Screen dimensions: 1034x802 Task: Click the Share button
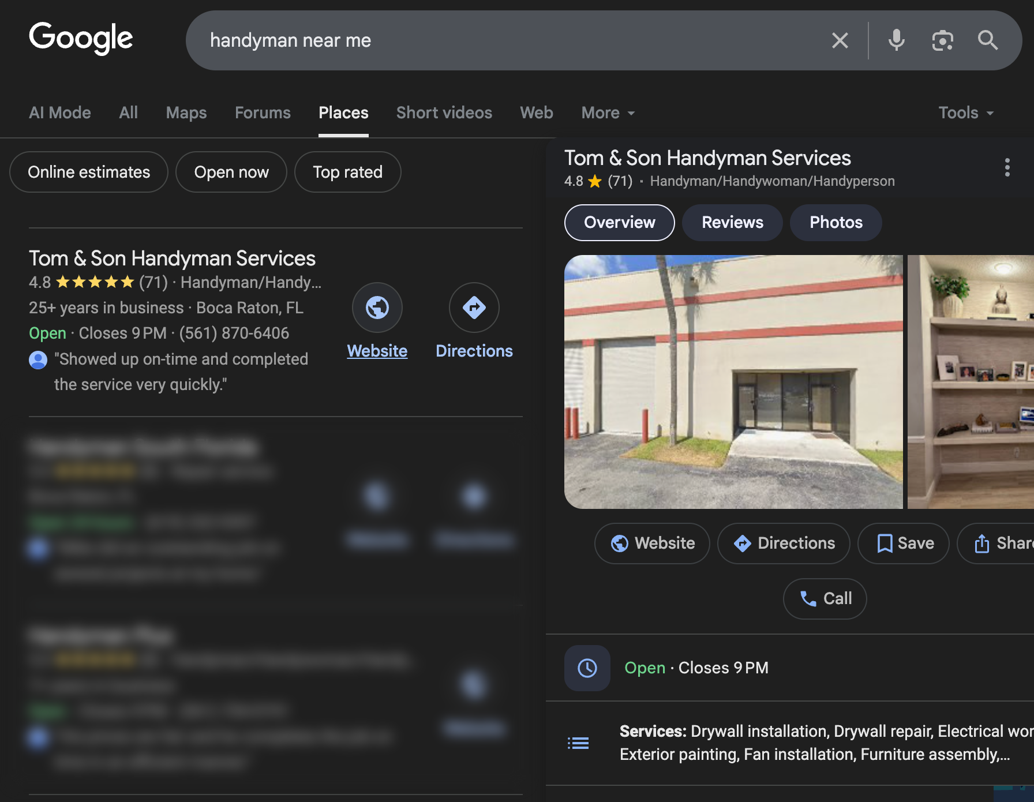(x=996, y=544)
